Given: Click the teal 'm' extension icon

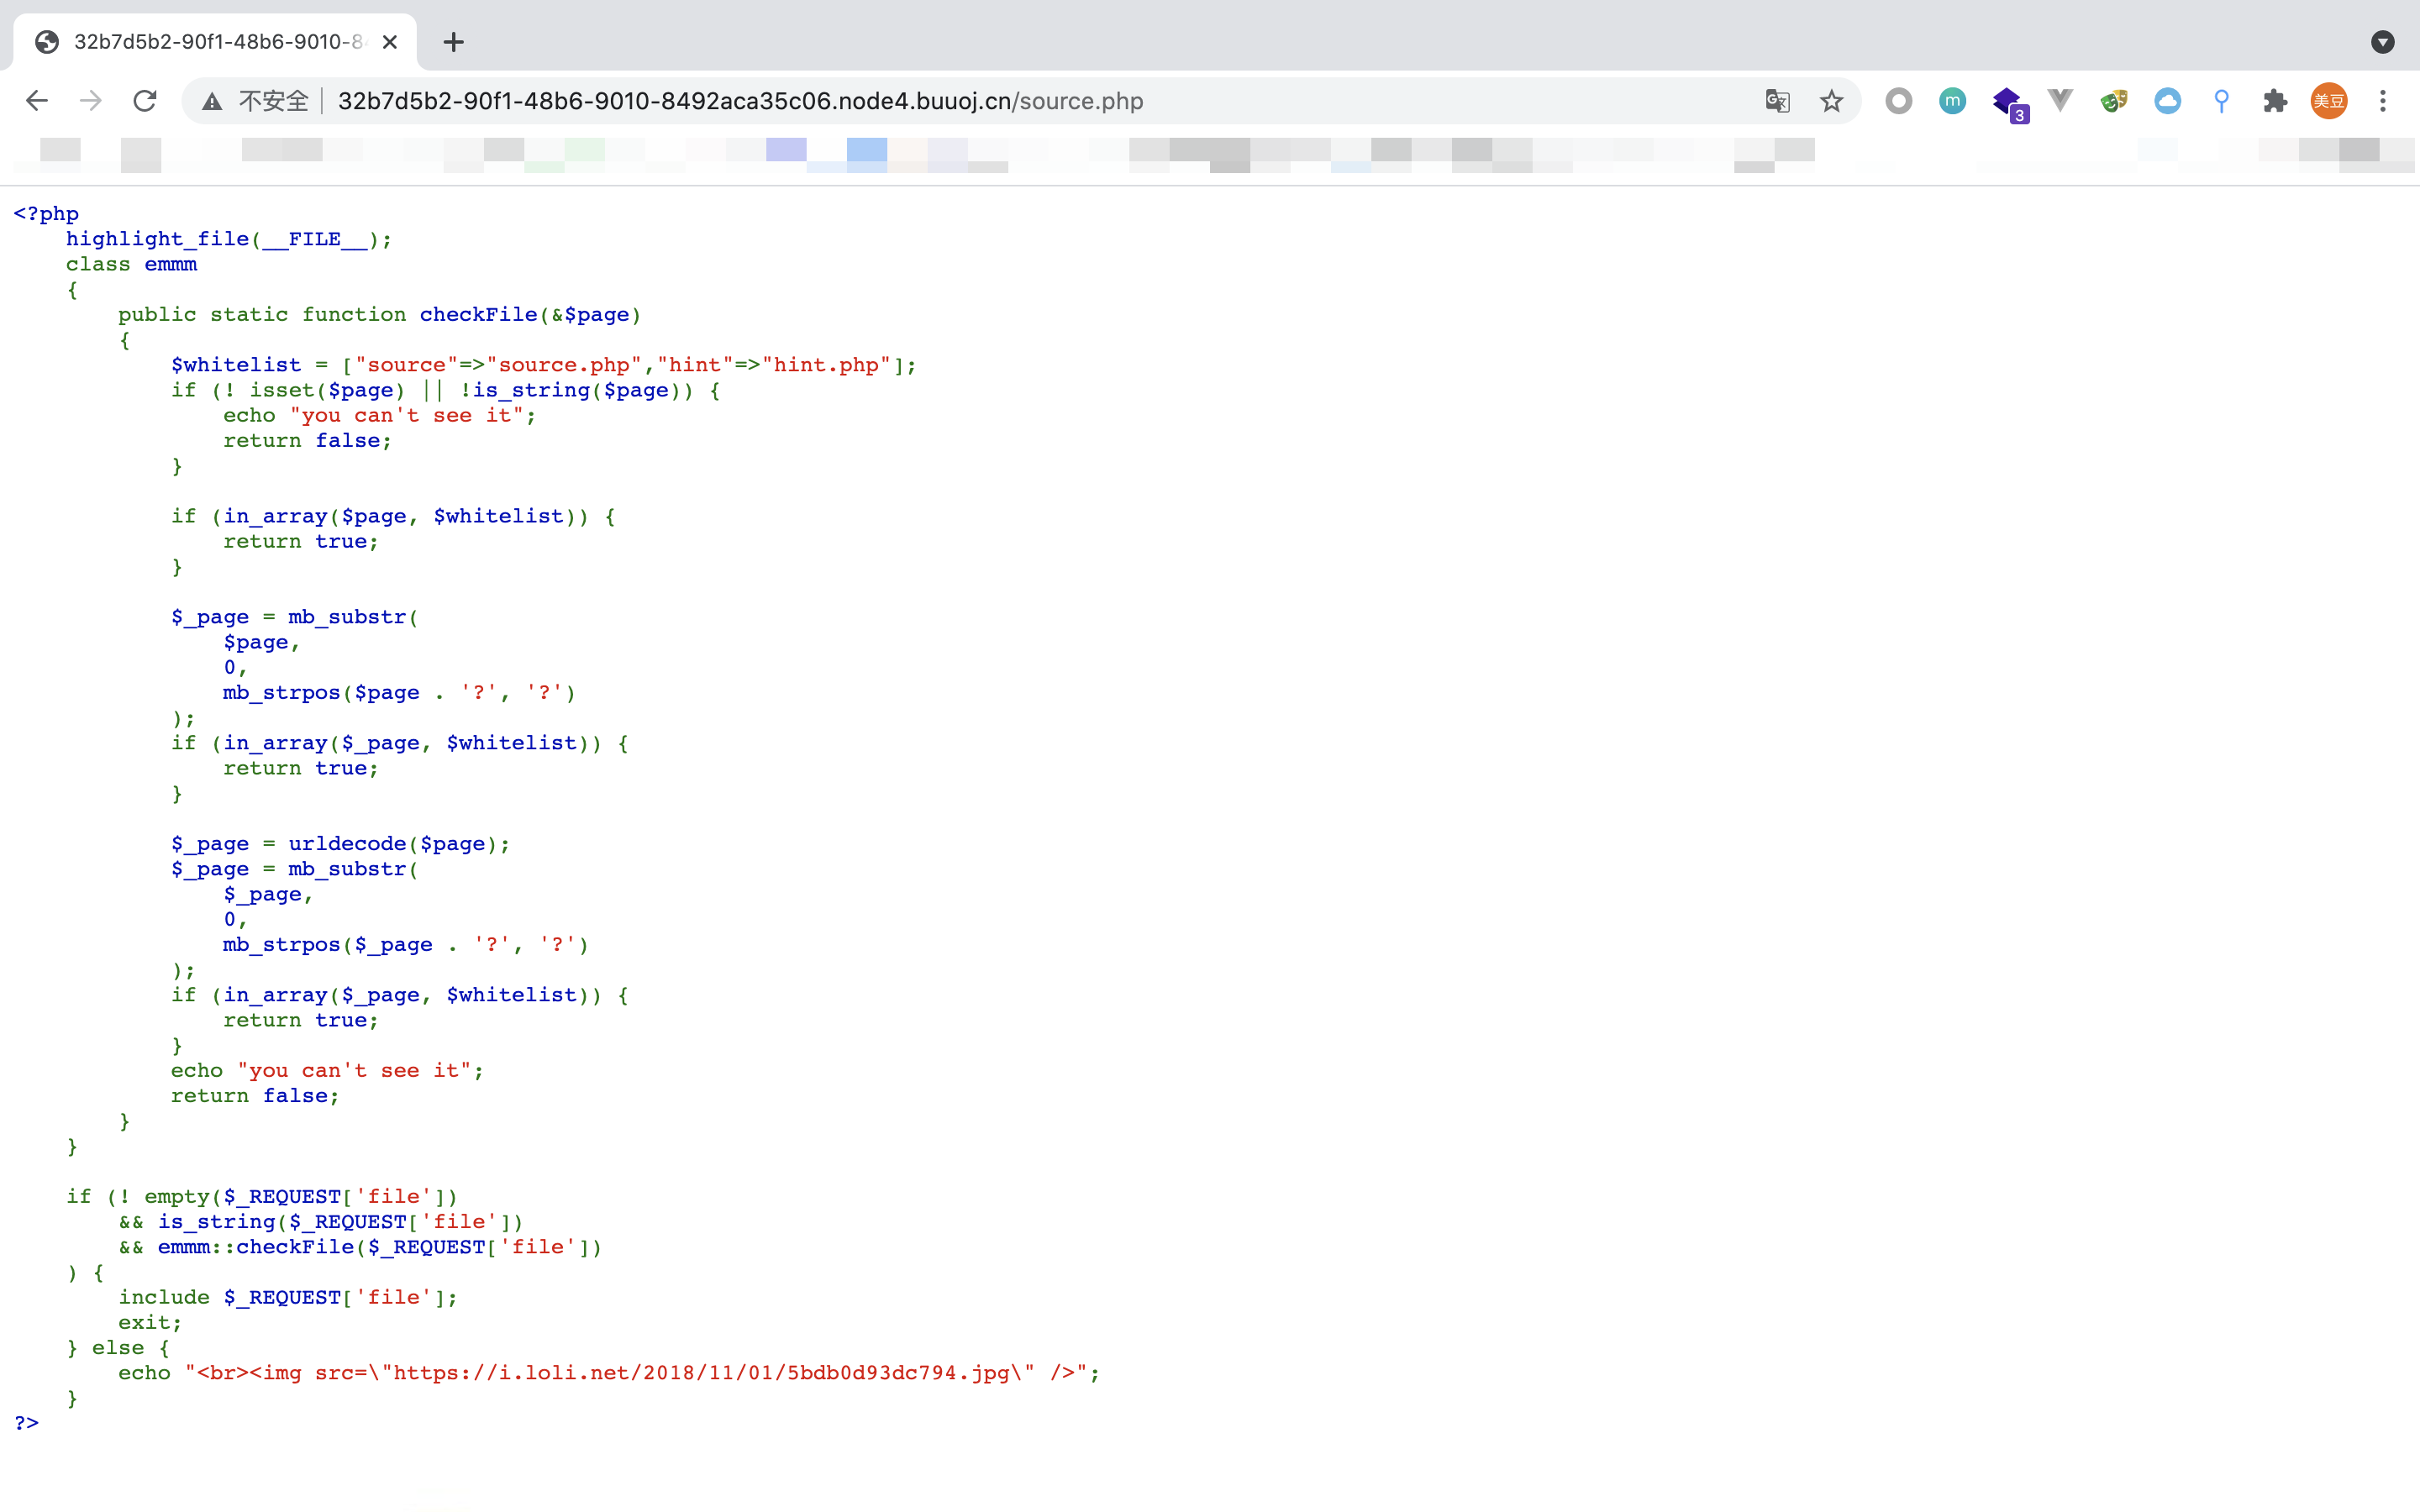Looking at the screenshot, I should pyautogui.click(x=1952, y=101).
